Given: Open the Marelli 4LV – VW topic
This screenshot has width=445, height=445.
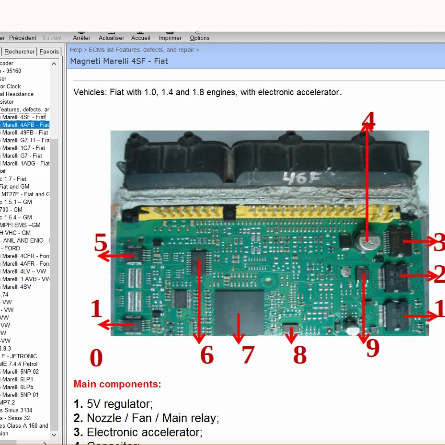Looking at the screenshot, I should pyautogui.click(x=23, y=271).
